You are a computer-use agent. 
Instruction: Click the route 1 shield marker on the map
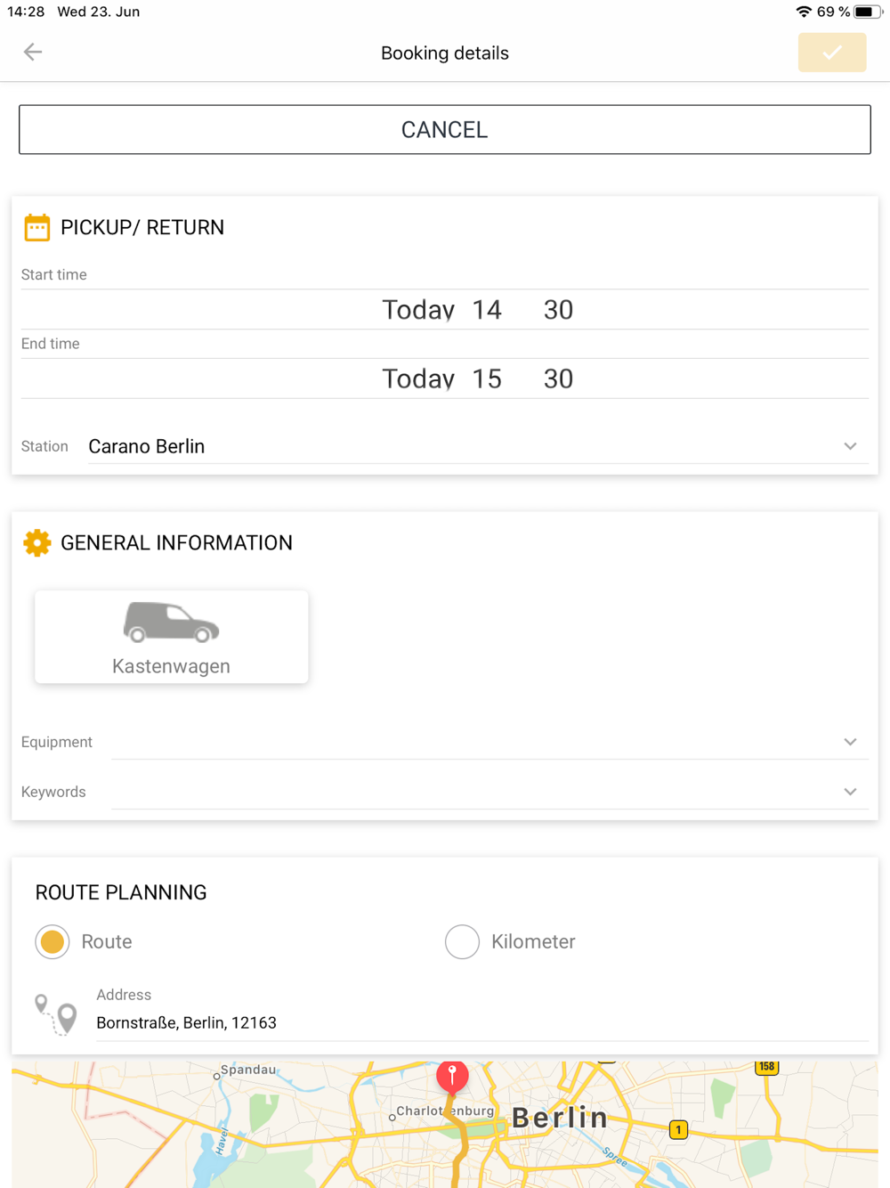click(678, 1129)
